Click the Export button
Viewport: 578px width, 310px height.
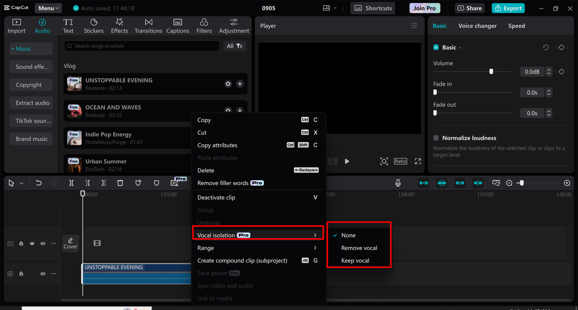coord(508,8)
